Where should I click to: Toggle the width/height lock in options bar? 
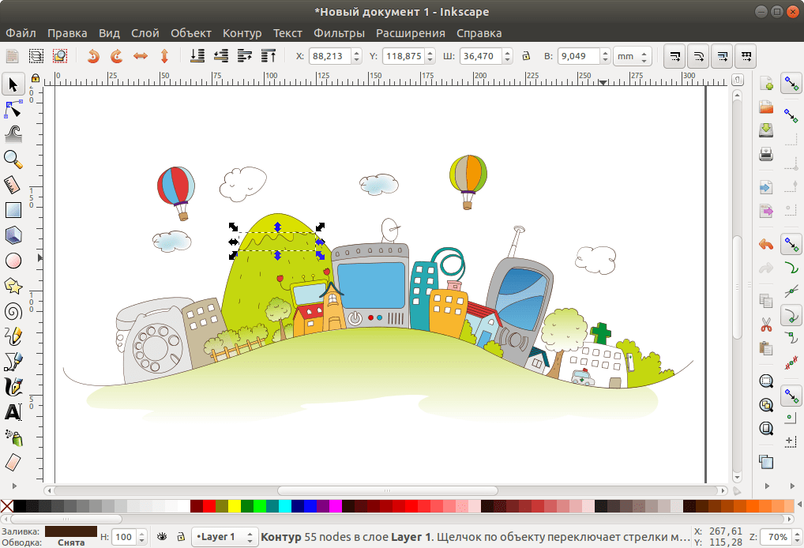pyautogui.click(x=527, y=55)
